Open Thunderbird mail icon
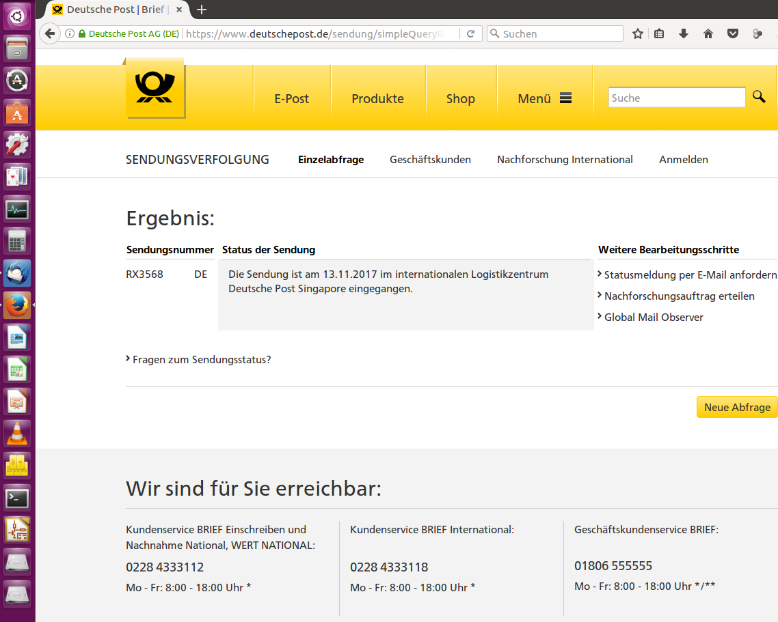Screen dimensions: 778x622 pos(17,273)
